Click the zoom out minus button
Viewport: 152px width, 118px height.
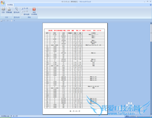click(x=136, y=116)
